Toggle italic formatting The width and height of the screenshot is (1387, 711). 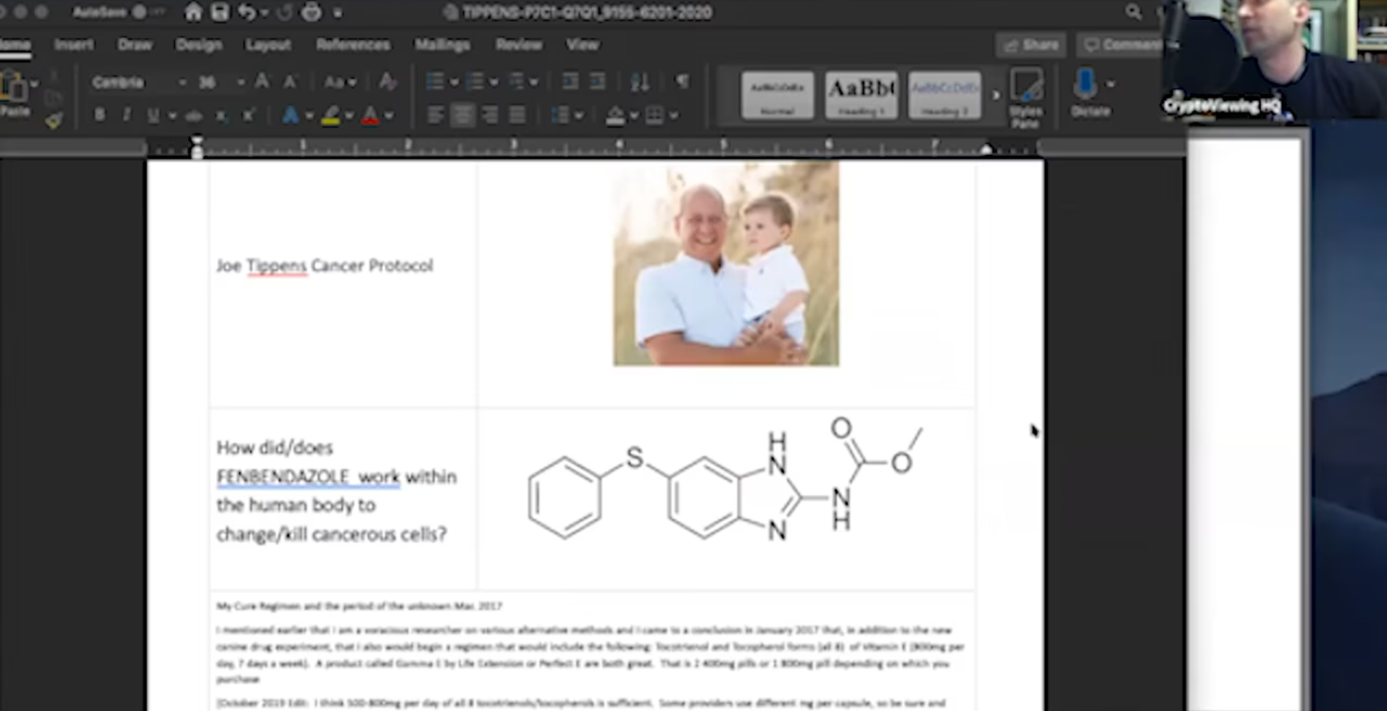[x=126, y=115]
